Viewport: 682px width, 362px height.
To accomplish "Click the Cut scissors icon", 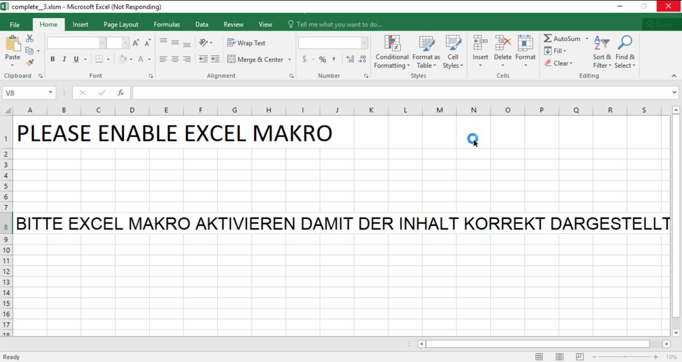I will [x=30, y=38].
